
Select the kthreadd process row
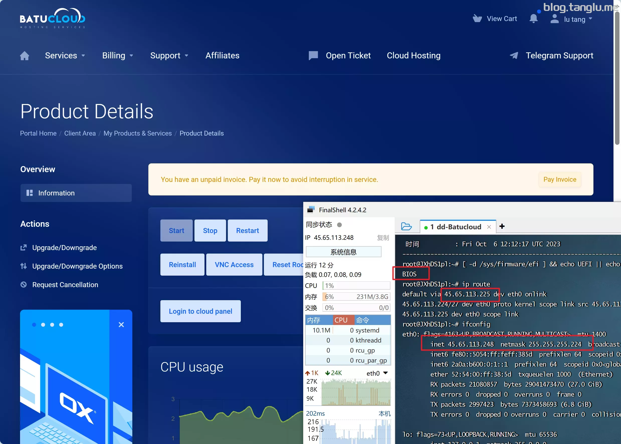tap(348, 340)
